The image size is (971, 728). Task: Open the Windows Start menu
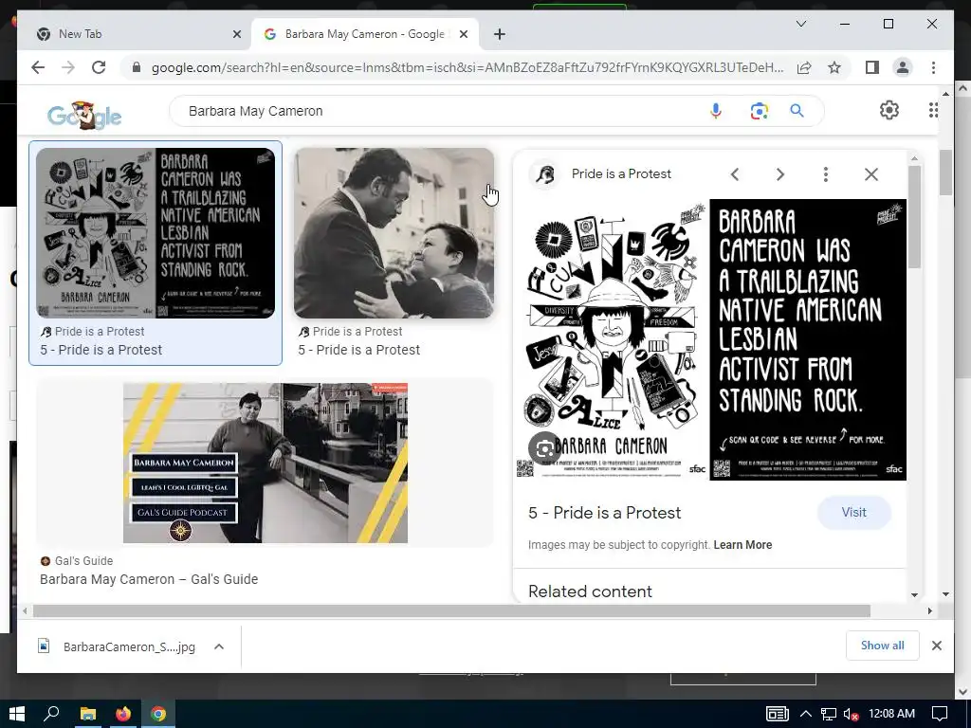(17, 714)
